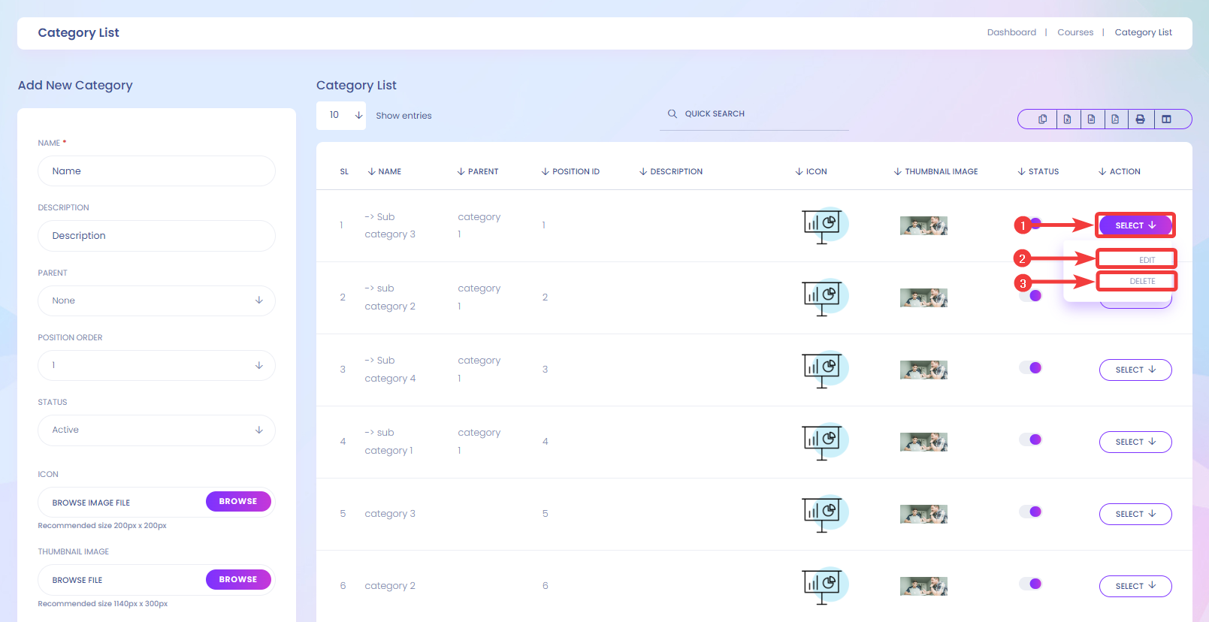
Task: Click Select dropdown for Sub category 3 row
Action: pyautogui.click(x=1135, y=225)
